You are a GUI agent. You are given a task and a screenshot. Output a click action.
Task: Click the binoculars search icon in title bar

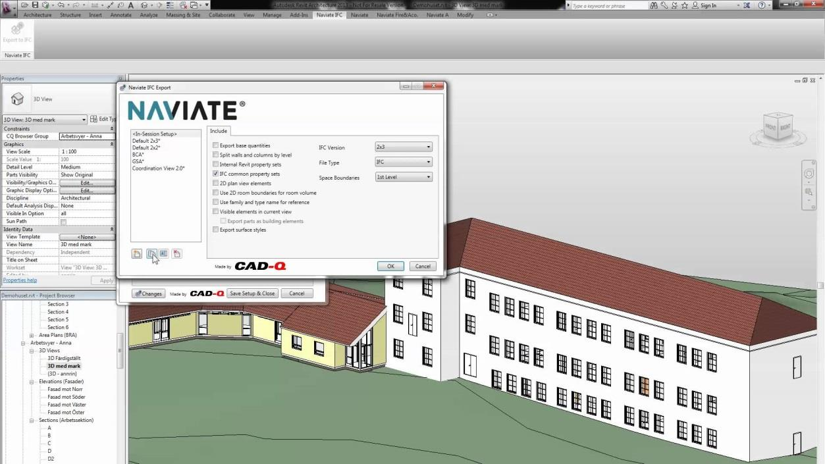653,5
